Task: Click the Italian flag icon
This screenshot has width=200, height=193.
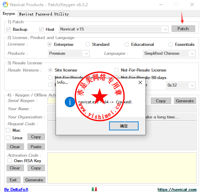Action: point(94,189)
